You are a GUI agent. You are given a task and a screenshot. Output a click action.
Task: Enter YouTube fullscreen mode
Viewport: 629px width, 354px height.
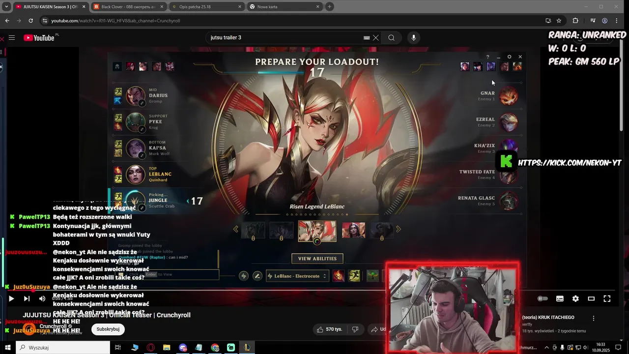click(607, 298)
